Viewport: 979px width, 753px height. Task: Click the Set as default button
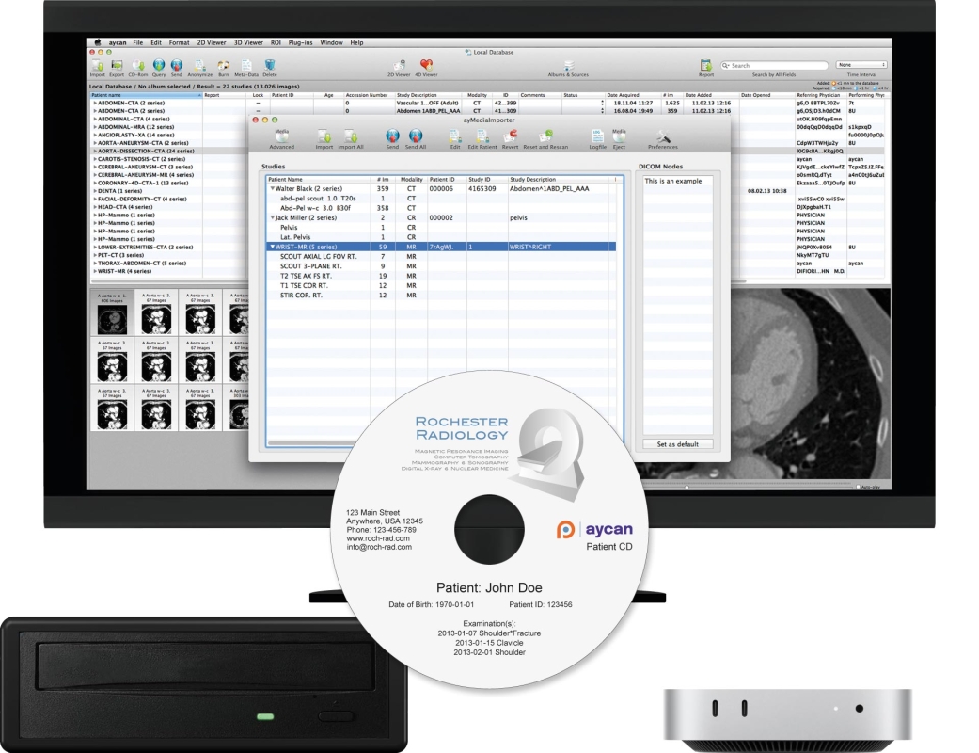click(677, 444)
